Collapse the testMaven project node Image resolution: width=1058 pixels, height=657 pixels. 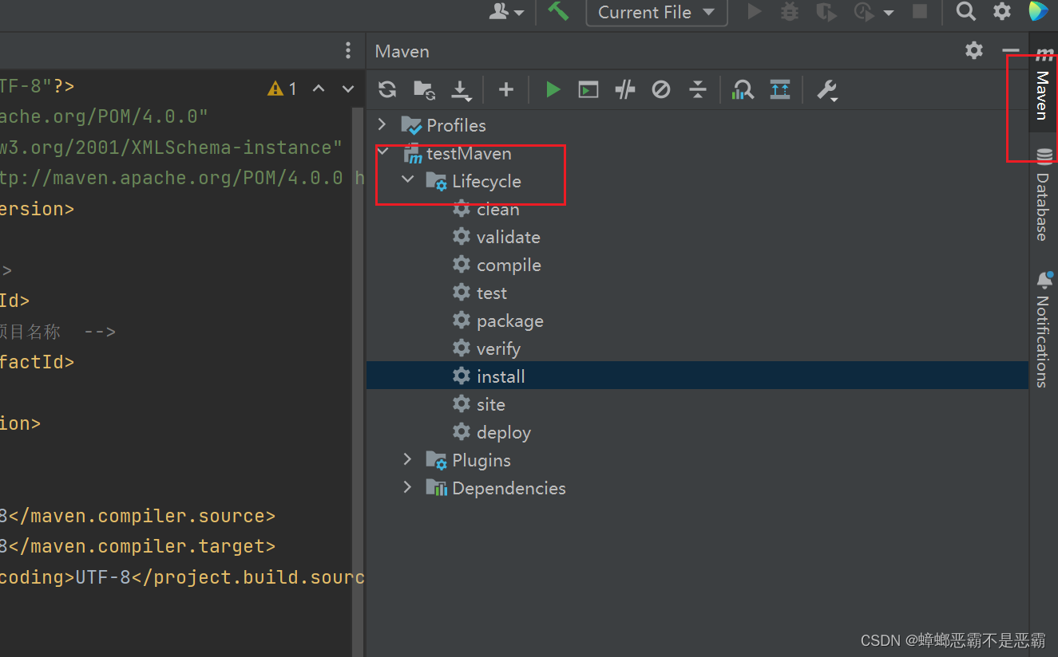pyautogui.click(x=382, y=152)
